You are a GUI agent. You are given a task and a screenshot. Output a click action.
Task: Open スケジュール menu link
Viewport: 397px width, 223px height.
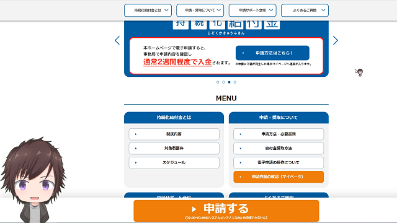tap(174, 162)
